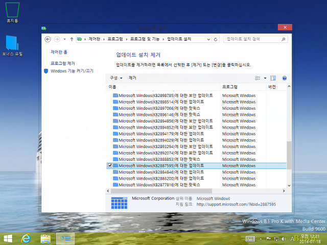
Task: Launch Internet Explorer from the taskbar
Action: (26, 238)
